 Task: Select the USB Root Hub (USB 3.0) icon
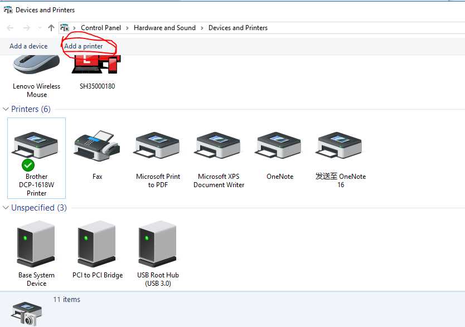157,244
